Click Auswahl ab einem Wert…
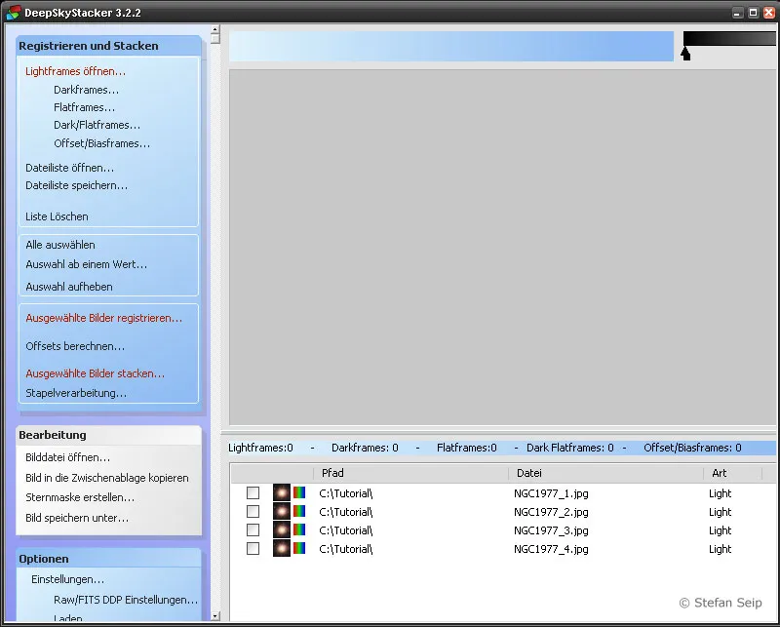Image resolution: width=780 pixels, height=627 pixels. 87,264
